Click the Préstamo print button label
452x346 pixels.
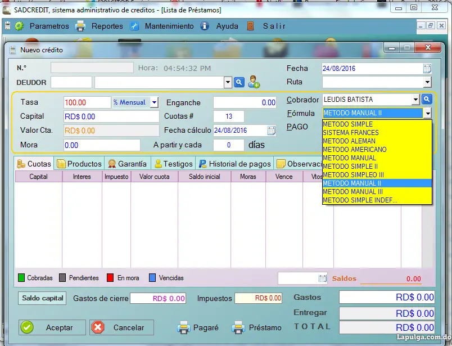tap(265, 328)
